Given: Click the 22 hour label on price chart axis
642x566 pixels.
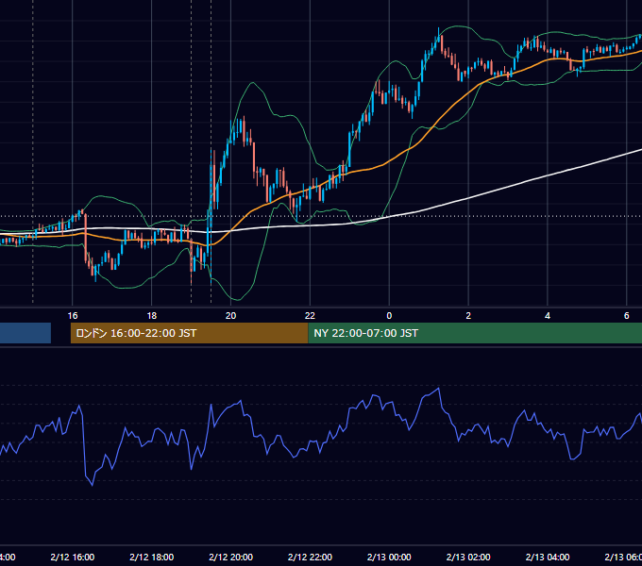Looking at the screenshot, I should (310, 316).
